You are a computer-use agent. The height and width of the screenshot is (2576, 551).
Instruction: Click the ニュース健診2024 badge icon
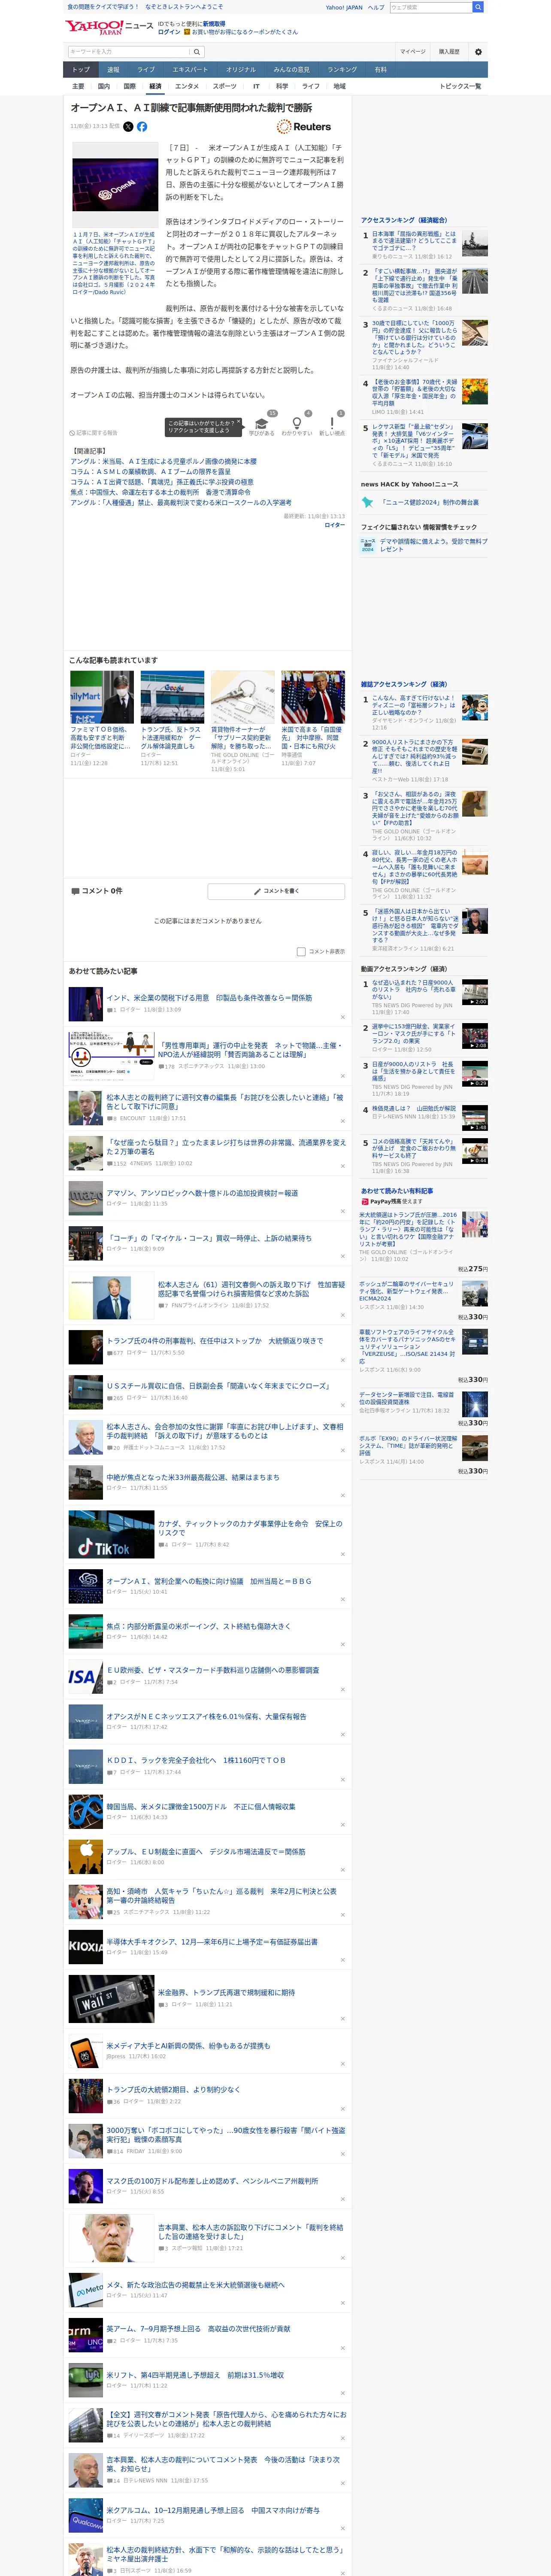[x=368, y=545]
